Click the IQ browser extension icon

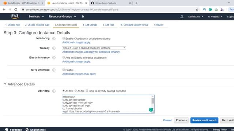point(204,9)
